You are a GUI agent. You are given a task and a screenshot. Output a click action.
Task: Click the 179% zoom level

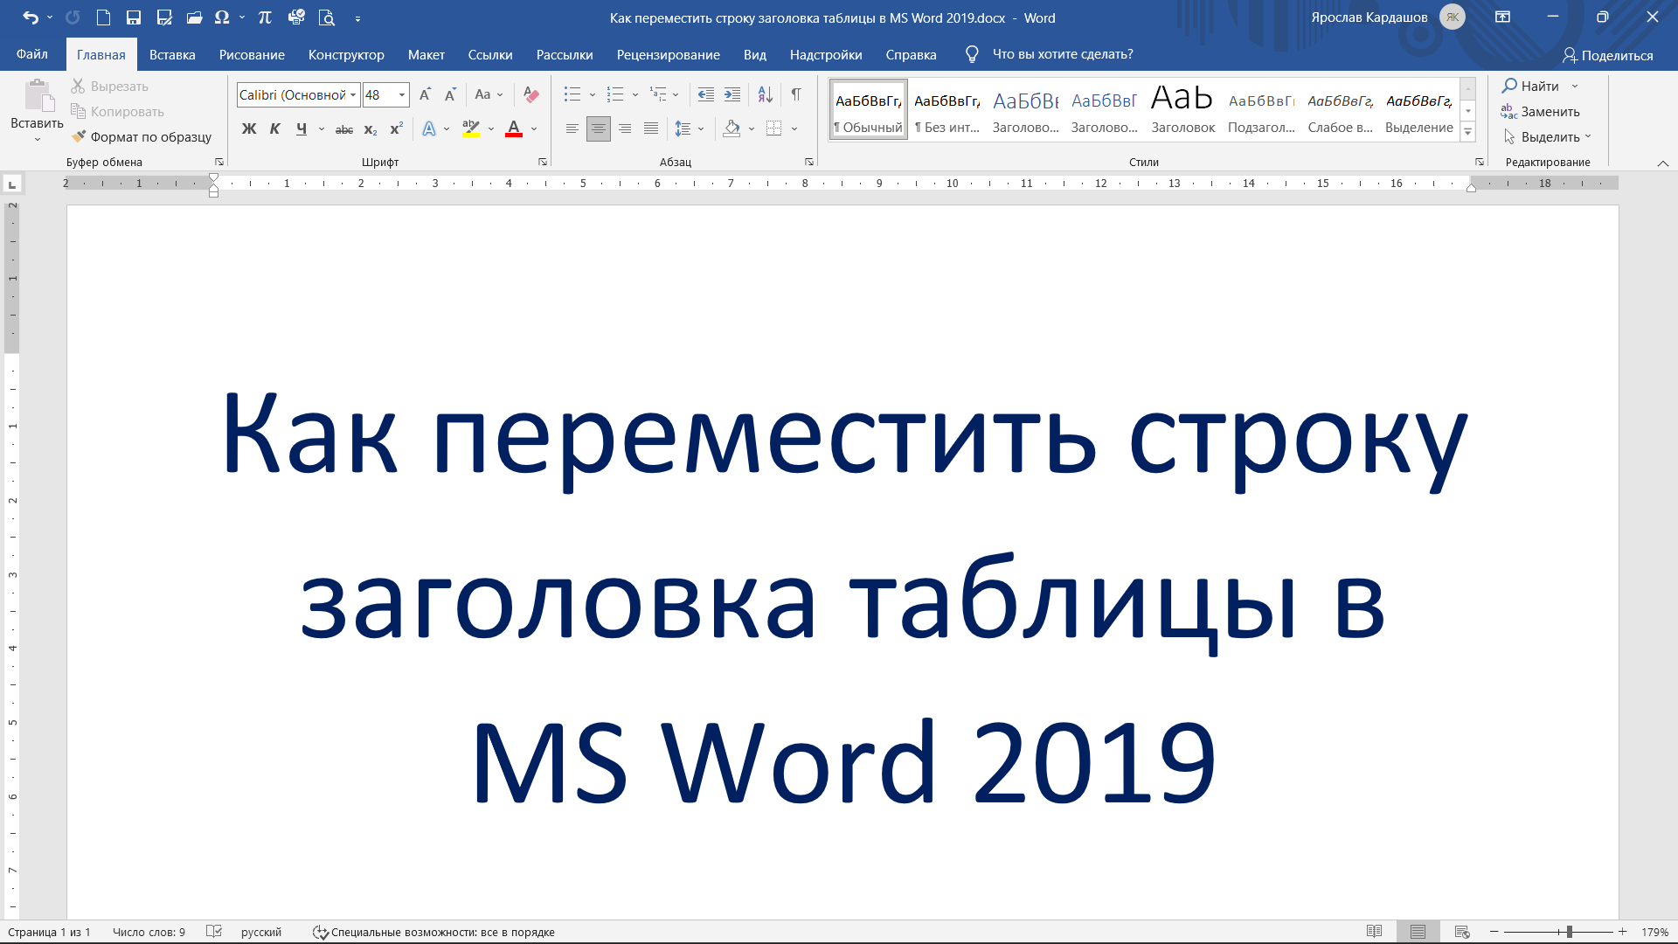tap(1654, 932)
